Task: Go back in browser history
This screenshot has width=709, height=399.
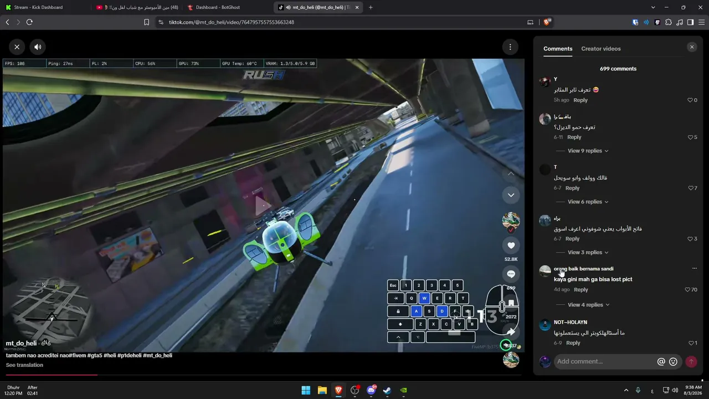Action: [7, 22]
